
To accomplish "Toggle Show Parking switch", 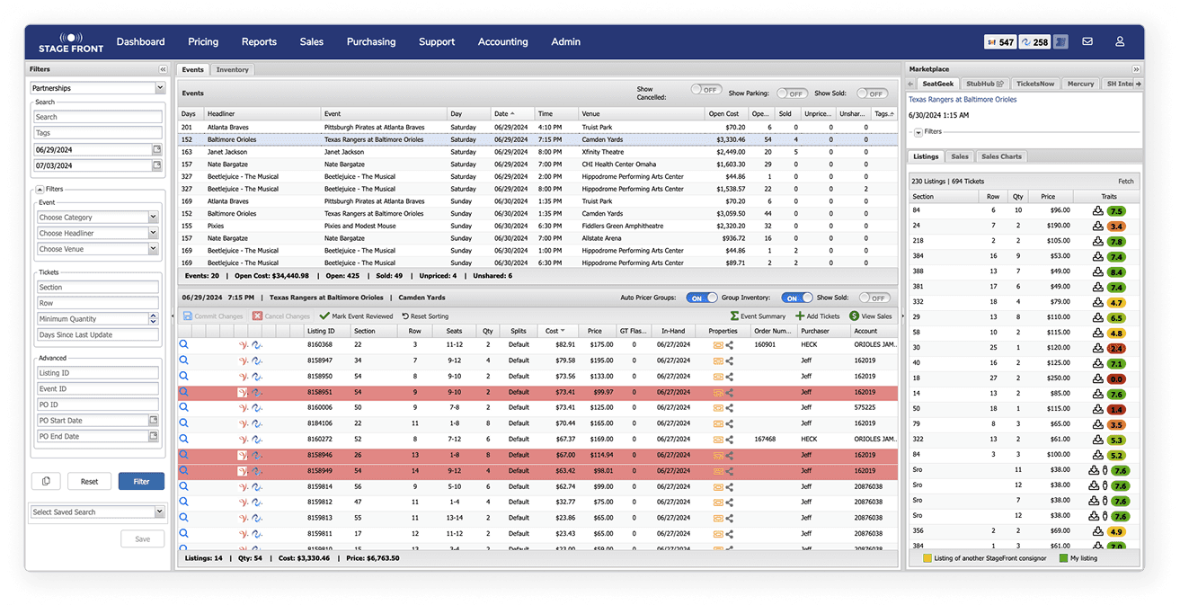I will click(x=792, y=93).
